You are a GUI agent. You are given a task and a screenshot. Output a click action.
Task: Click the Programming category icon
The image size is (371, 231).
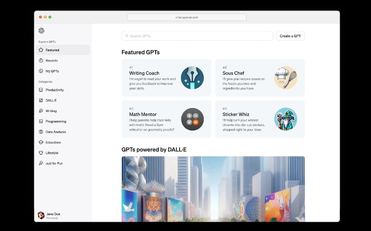[41, 121]
